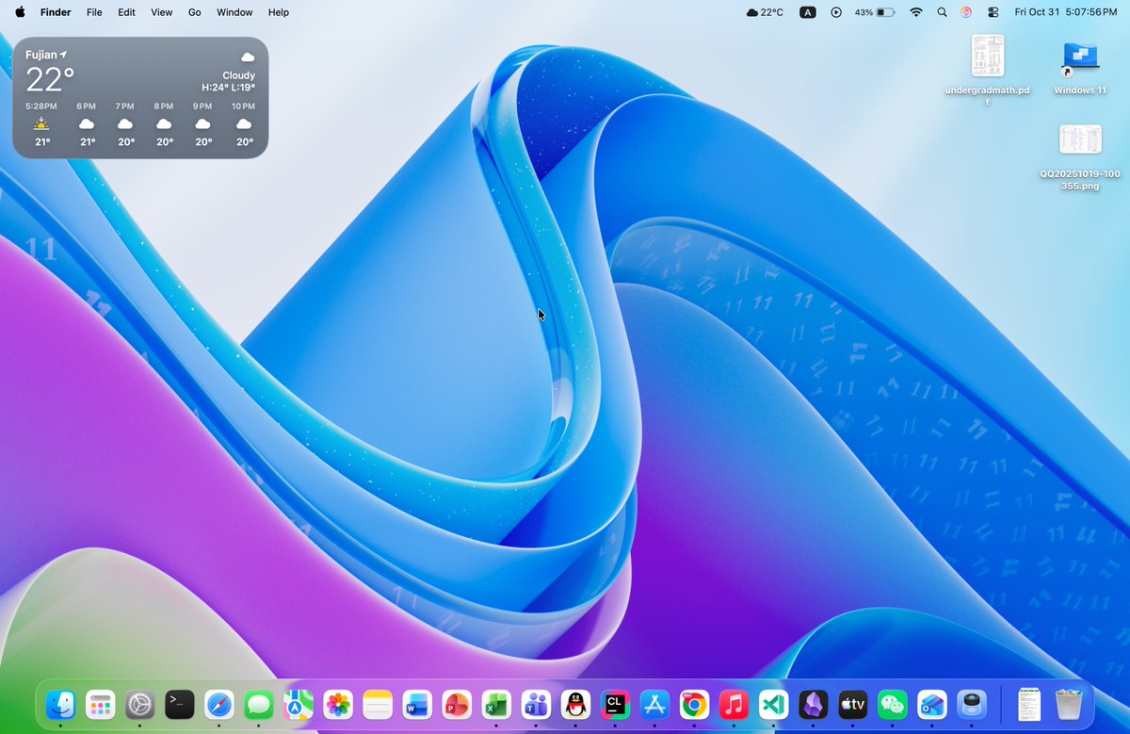Screen dimensions: 1130x734
Task: Open Apple TV in Dock
Action: pyautogui.click(x=852, y=704)
